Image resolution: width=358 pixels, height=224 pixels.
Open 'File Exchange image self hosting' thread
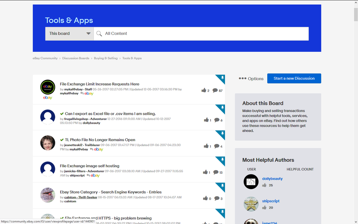[x=90, y=166]
